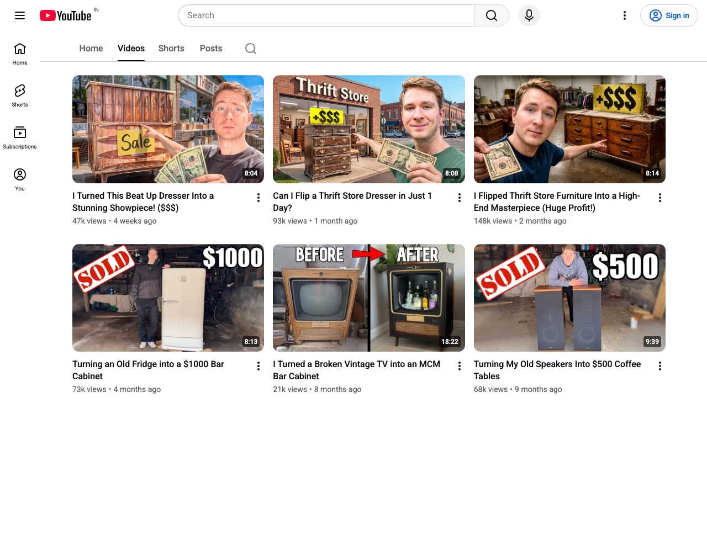The image size is (707, 541).
Task: Open 'I Turned a Broken Vintage TV' title
Action: tap(356, 370)
